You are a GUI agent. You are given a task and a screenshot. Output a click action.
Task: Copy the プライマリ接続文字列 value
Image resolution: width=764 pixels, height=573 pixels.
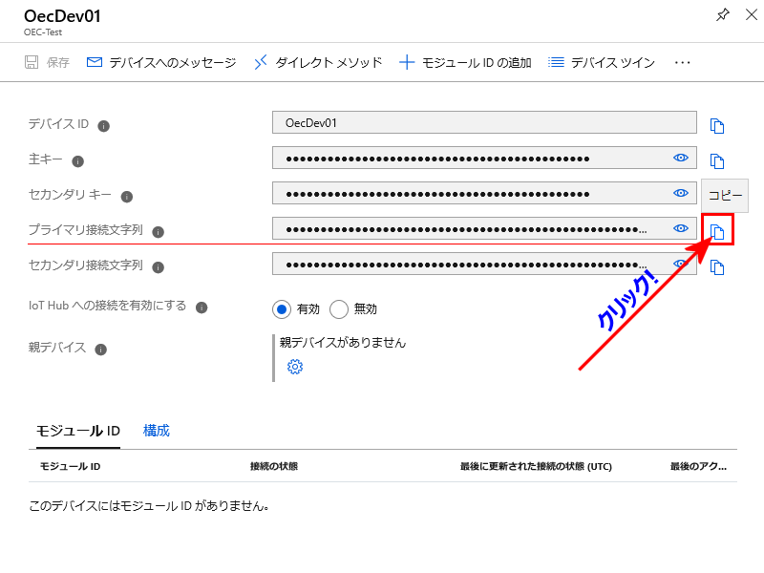point(717,230)
